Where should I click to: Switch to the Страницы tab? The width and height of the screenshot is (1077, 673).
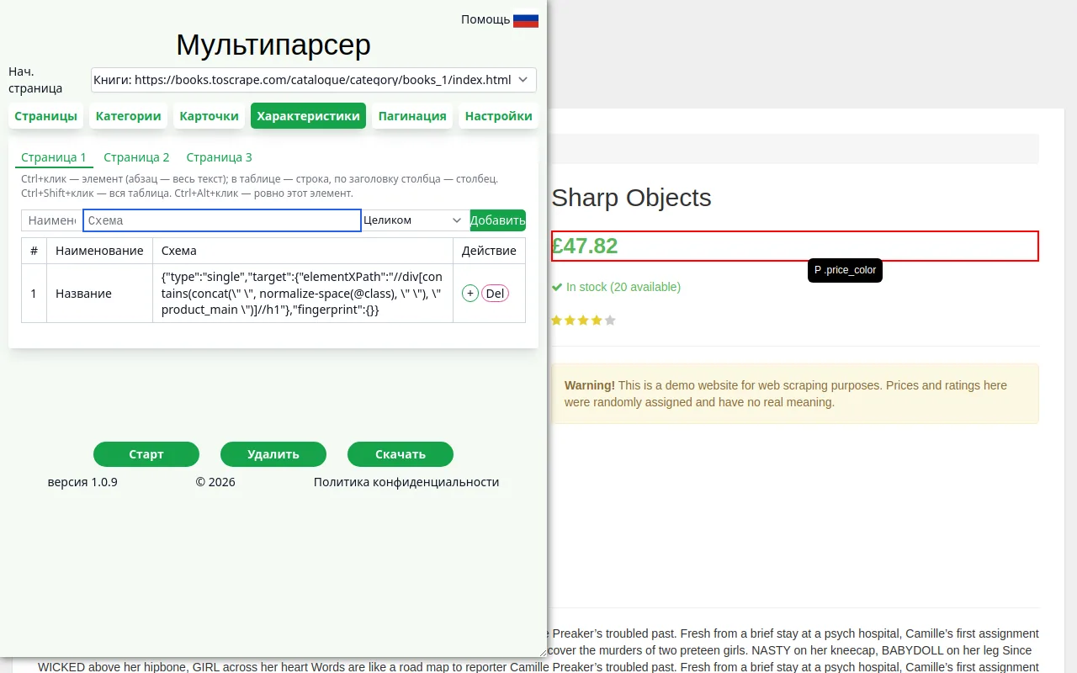45,116
